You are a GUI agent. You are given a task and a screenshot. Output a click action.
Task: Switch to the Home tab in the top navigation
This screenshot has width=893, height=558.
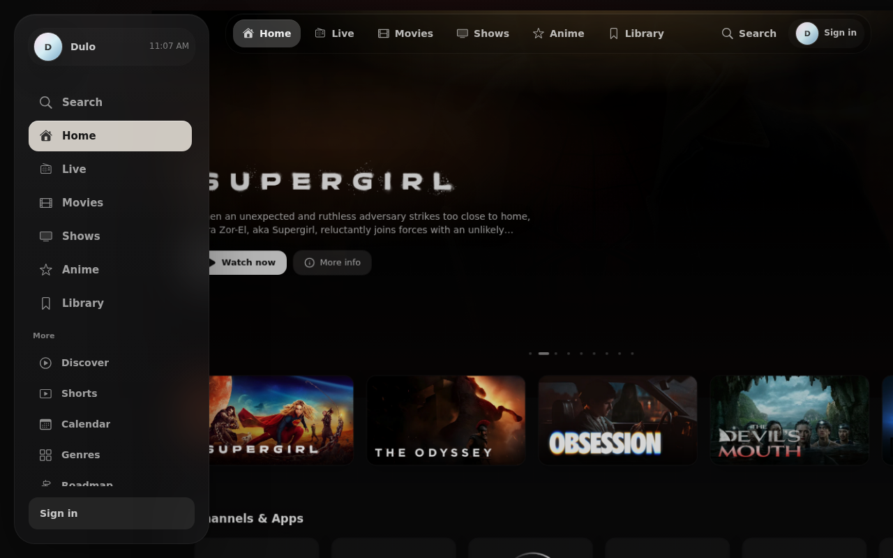[267, 33]
